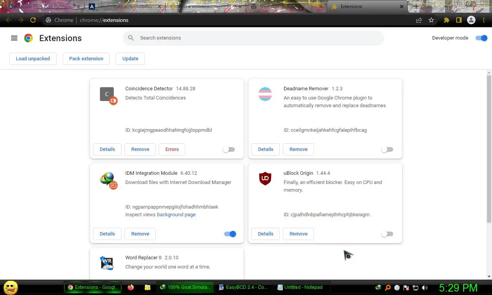The width and height of the screenshot is (492, 295).
Task: Click the orange magnifier tray icon
Action: 388,287
